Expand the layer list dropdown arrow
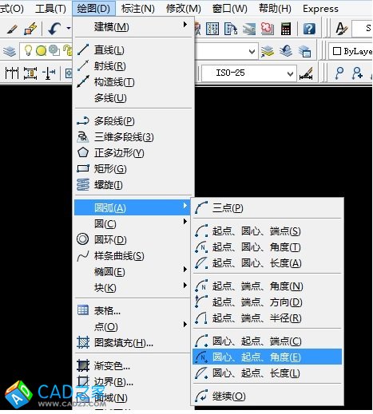 pos(252,51)
